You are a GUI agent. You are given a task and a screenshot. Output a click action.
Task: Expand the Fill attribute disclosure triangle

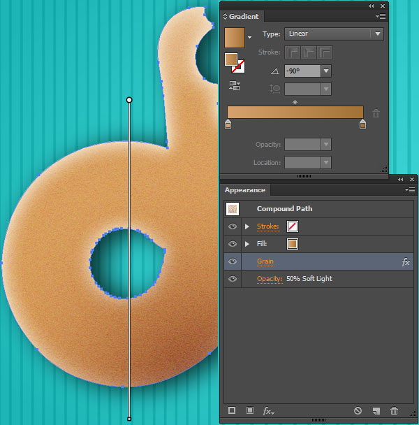(x=247, y=244)
